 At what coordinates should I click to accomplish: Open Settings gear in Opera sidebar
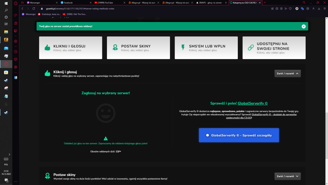click(x=16, y=67)
